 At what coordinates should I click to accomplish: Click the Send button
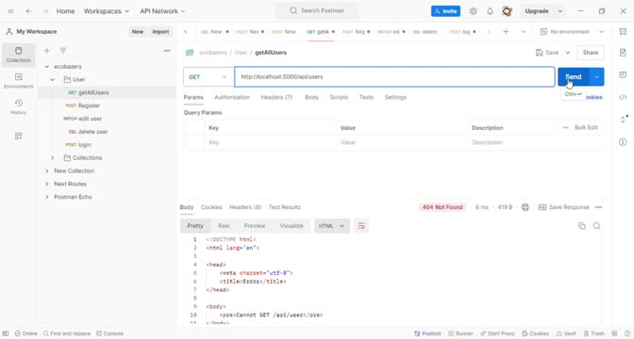[x=574, y=76]
